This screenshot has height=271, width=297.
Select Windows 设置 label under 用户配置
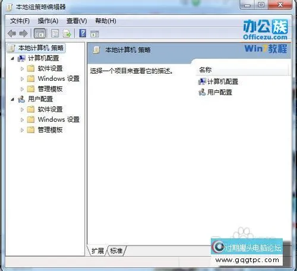point(59,119)
